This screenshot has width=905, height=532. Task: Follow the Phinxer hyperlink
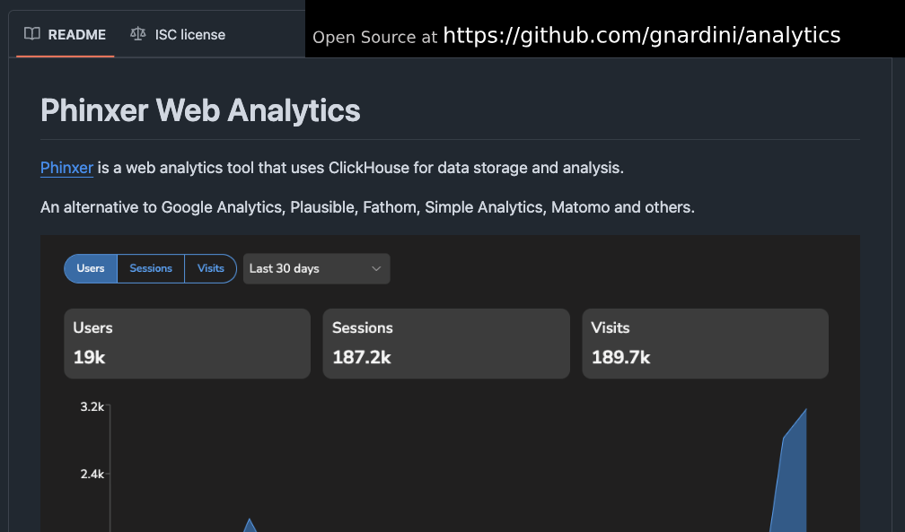point(67,168)
